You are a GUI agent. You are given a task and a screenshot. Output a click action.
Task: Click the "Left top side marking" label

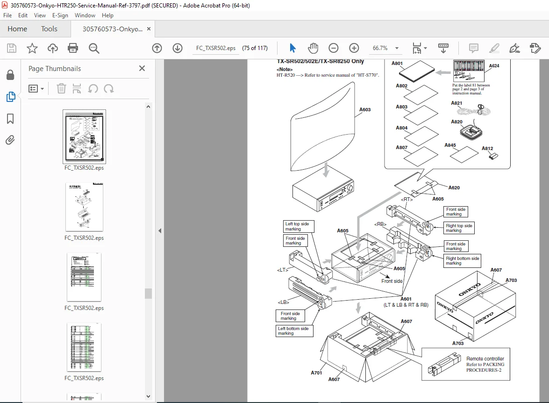[298, 226]
